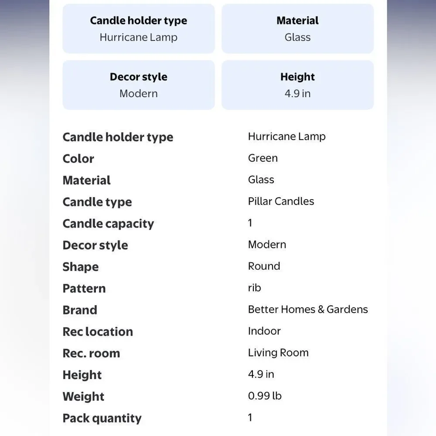
Task: Select the Round shape value
Action: [x=264, y=266]
